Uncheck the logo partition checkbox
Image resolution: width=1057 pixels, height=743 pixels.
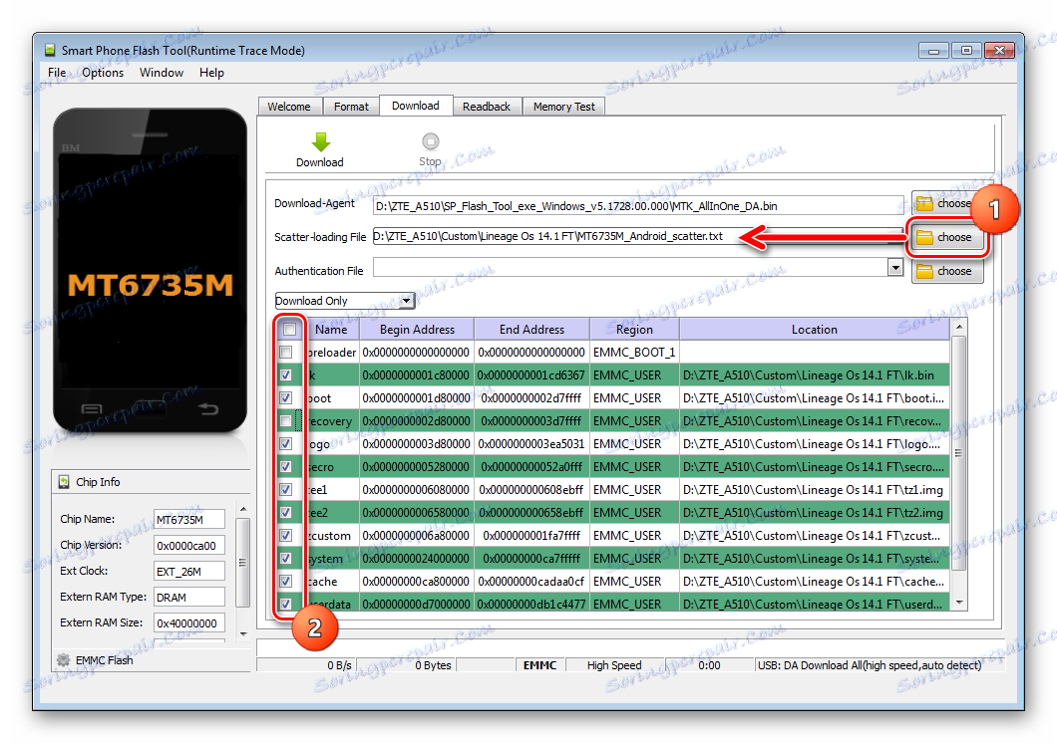pos(286,443)
